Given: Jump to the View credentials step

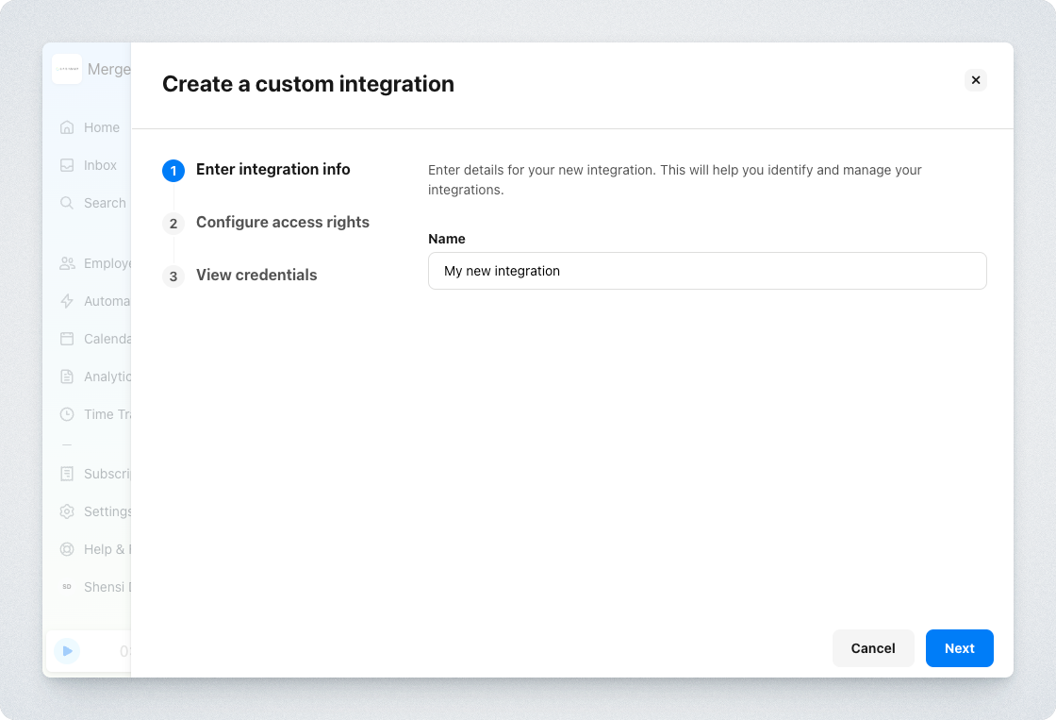Looking at the screenshot, I should (256, 276).
